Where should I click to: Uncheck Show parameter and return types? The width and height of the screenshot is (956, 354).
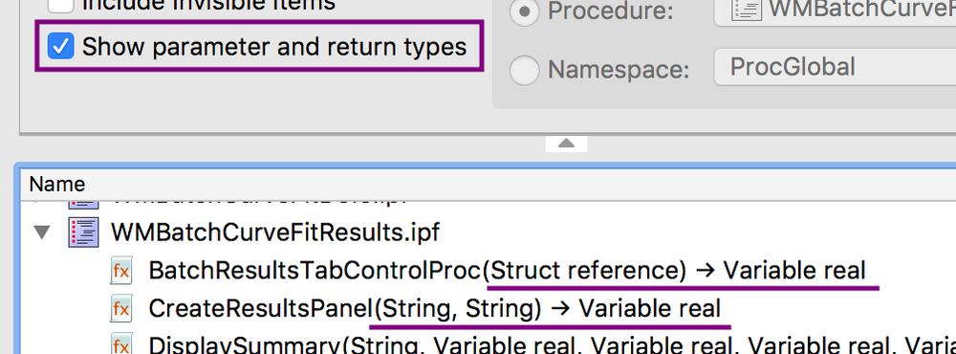click(x=61, y=46)
